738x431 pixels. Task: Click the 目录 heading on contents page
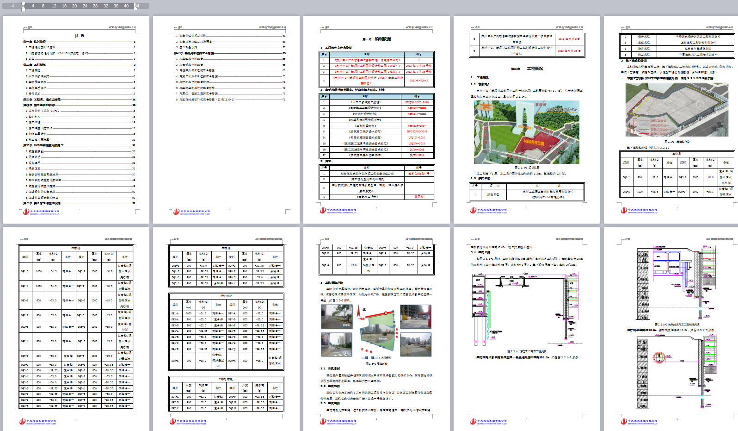click(x=80, y=36)
